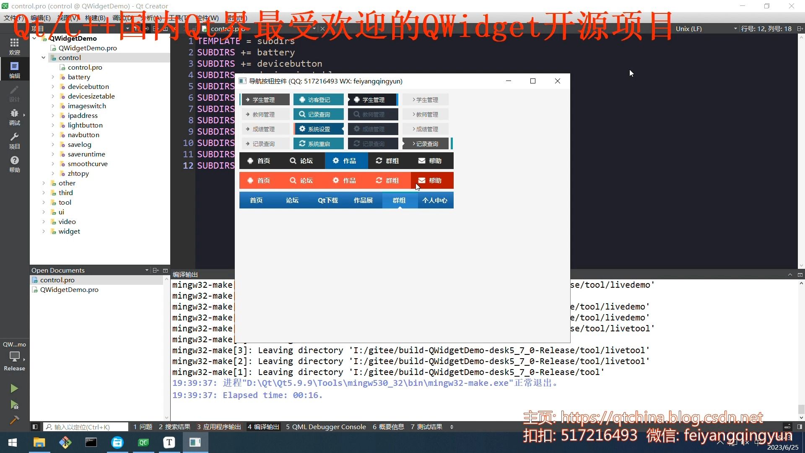Click the Start Debugging run icon
This screenshot has height=453, width=805.
click(x=14, y=405)
